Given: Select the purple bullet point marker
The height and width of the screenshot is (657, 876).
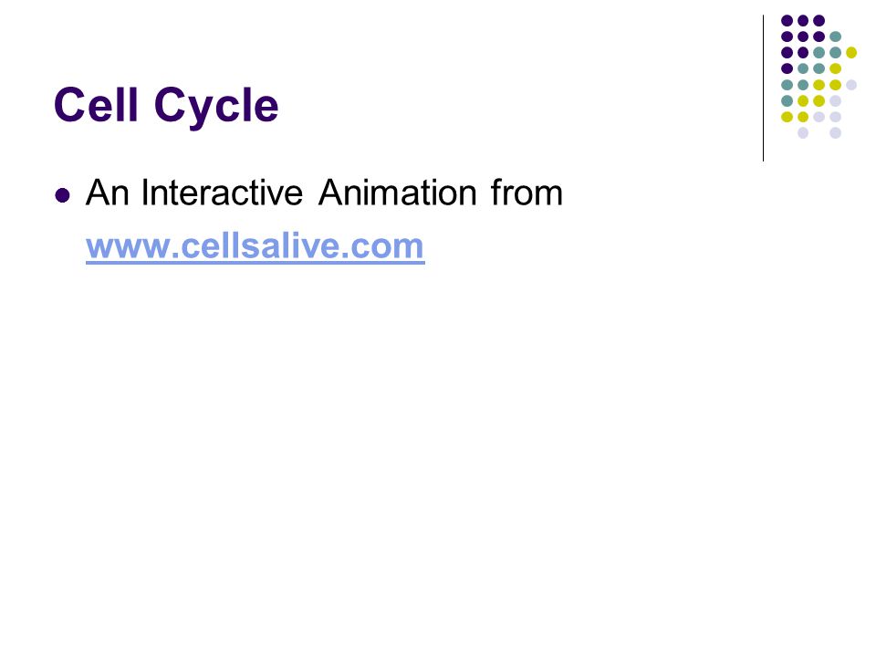Looking at the screenshot, I should pyautogui.click(x=63, y=195).
